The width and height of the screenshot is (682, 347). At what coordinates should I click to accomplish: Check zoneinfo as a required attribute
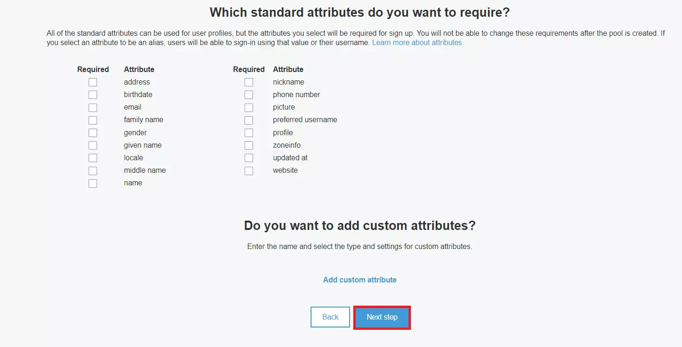pyautogui.click(x=248, y=145)
